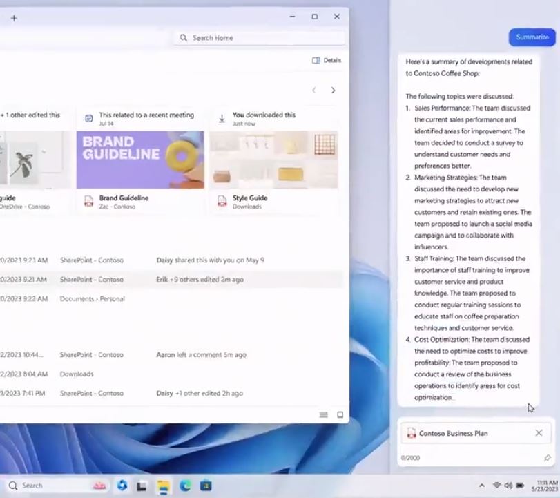
Task: Open the Wi-Fi network status icon
Action: (496, 485)
